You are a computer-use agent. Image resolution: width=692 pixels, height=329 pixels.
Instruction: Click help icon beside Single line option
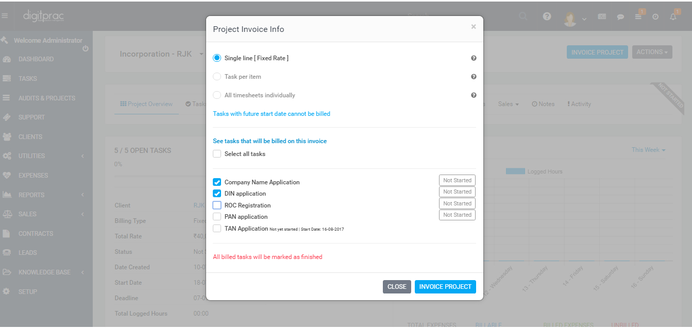point(474,58)
